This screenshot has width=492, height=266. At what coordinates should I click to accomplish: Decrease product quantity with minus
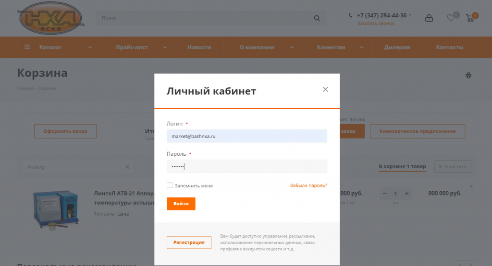(x=385, y=194)
